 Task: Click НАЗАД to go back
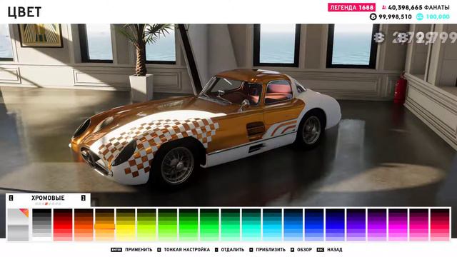[335, 250]
